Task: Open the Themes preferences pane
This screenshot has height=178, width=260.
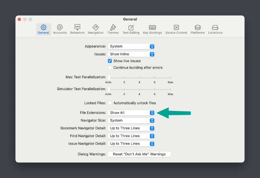Action: (113, 29)
